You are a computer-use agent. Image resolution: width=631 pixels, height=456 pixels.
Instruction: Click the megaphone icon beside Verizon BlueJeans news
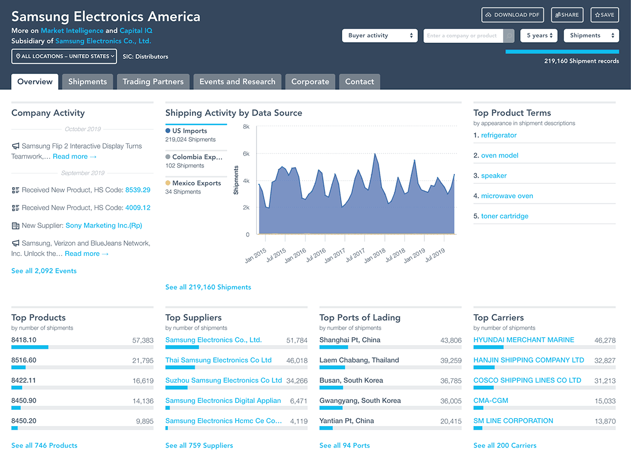click(x=16, y=244)
